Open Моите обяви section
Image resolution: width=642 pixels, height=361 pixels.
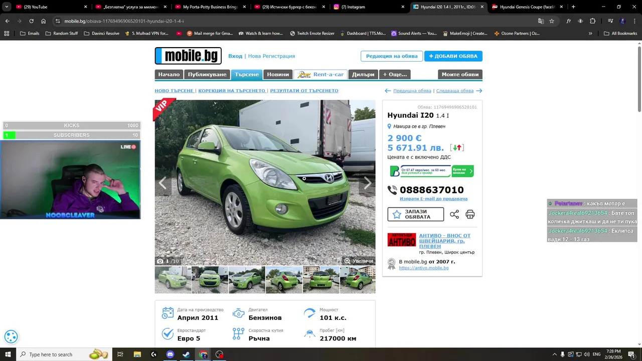[x=460, y=74]
